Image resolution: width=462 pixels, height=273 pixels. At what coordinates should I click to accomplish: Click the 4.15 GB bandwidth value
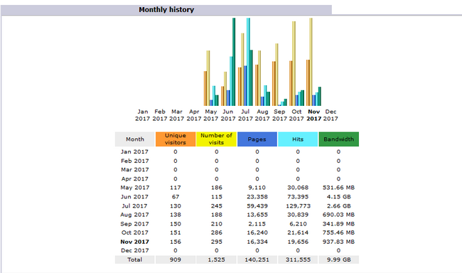[x=338, y=197]
